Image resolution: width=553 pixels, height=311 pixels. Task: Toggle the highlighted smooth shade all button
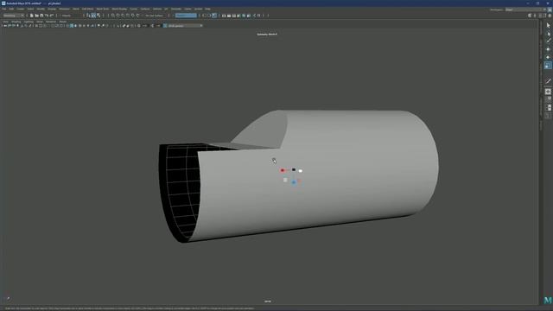pos(72,26)
